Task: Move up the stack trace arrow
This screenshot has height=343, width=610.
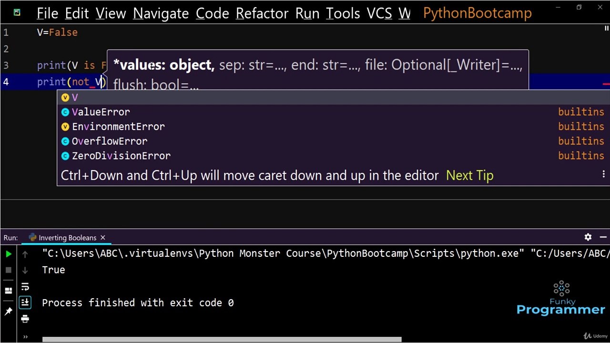Action: (x=25, y=254)
